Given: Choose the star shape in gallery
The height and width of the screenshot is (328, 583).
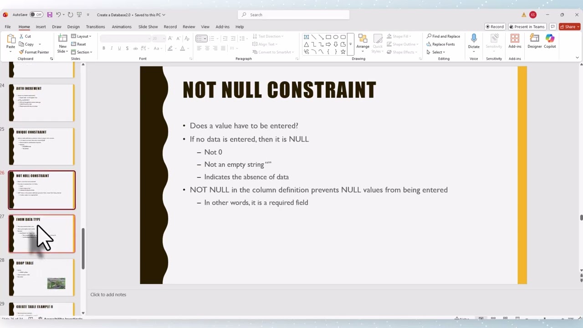Looking at the screenshot, I should click(343, 52).
